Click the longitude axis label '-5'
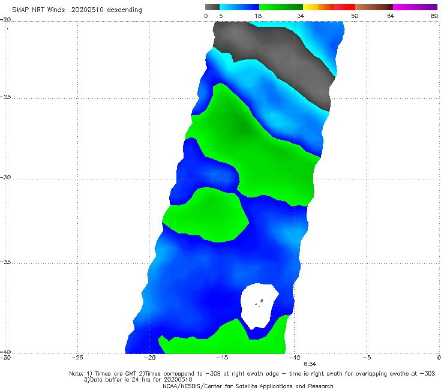444x390 pixels. pyautogui.click(x=367, y=358)
